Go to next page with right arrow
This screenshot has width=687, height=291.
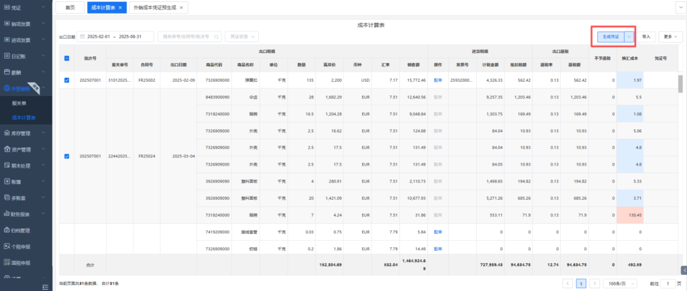tap(594, 284)
